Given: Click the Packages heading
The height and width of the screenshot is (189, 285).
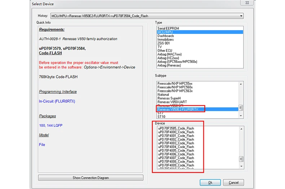Looking at the screenshot, I should [x=47, y=116].
